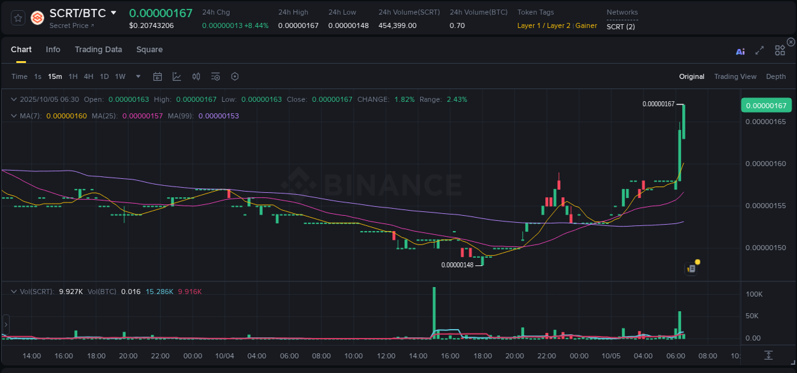Open the Info tab
797x373 pixels.
coord(53,50)
